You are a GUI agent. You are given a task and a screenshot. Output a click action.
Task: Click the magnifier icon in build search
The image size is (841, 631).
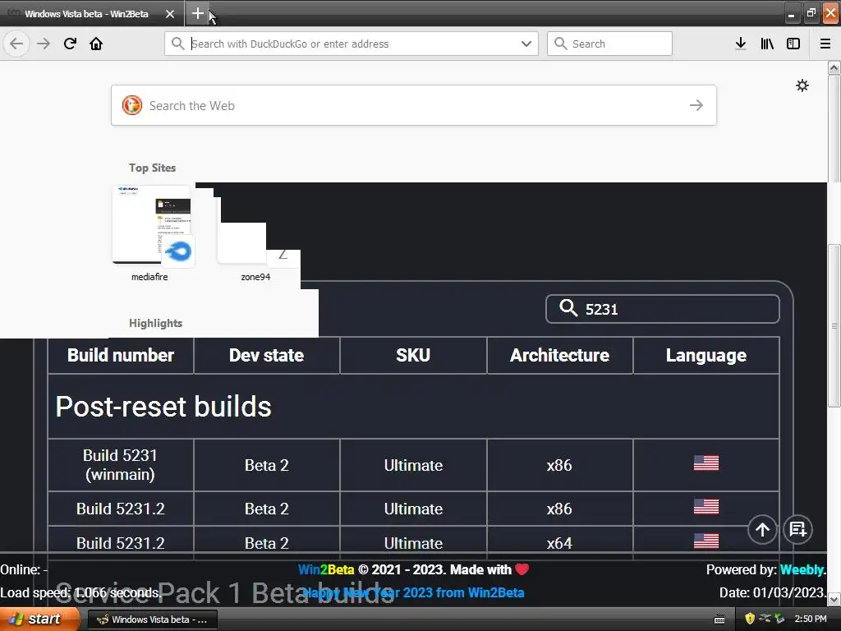(x=568, y=308)
